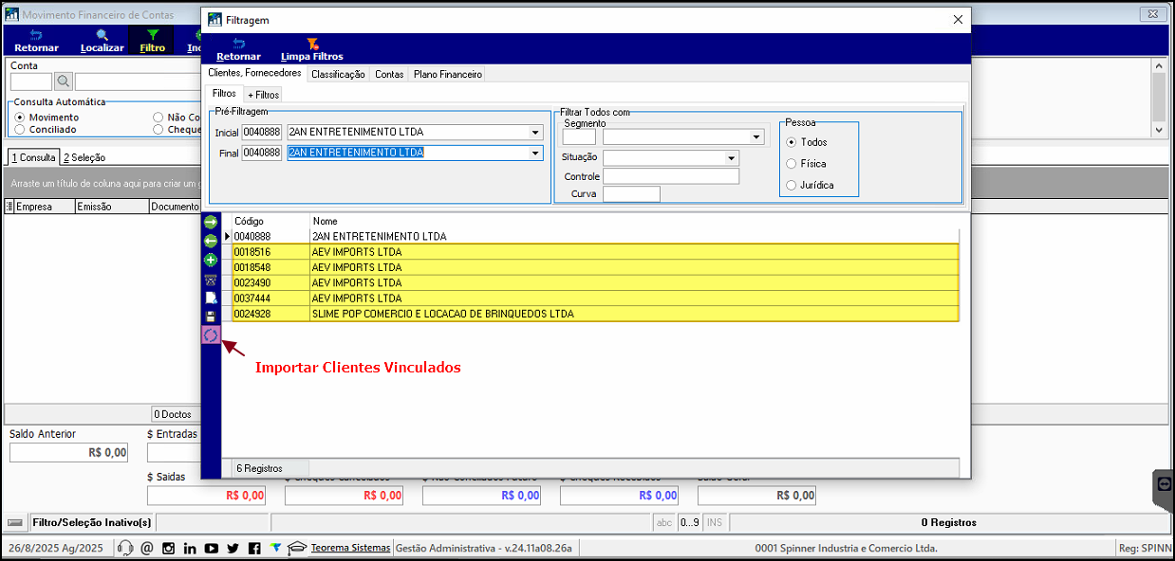Open the 2 Seleção tab in background window
Screen dimensions: 1175x561
click(x=84, y=157)
